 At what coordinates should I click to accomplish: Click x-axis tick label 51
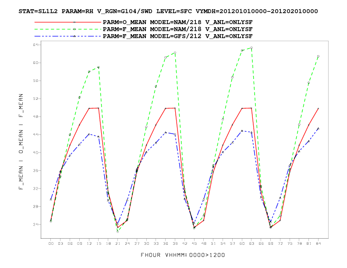[x=213, y=243]
